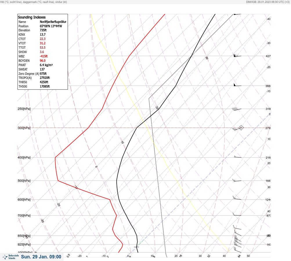Click the 'TROPO(A)' label
Viewport: 291px width, 261px height.
point(25,78)
